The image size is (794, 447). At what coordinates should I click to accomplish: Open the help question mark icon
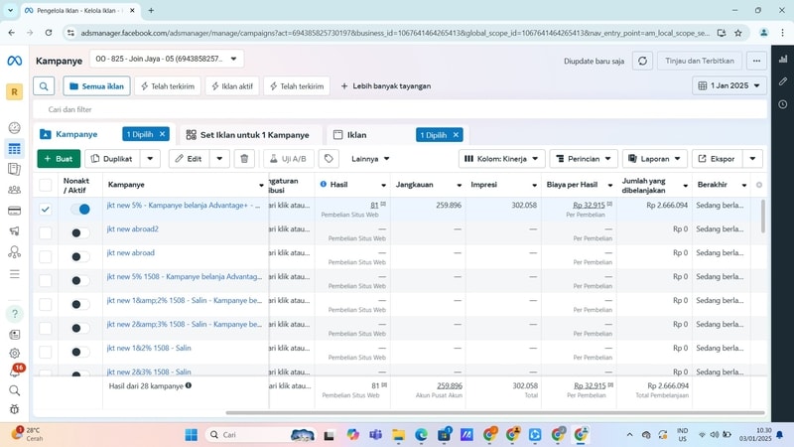[14, 314]
